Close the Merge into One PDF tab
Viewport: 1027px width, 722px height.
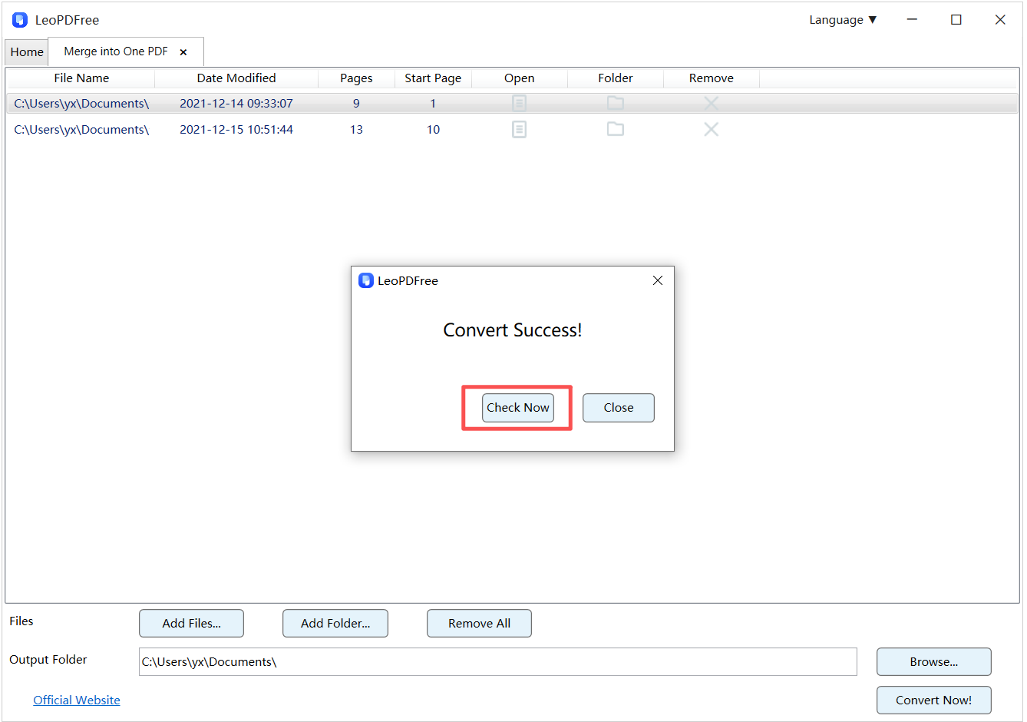pyautogui.click(x=183, y=52)
